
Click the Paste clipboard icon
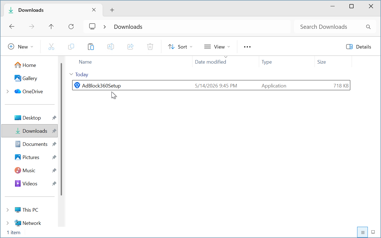coord(91,47)
